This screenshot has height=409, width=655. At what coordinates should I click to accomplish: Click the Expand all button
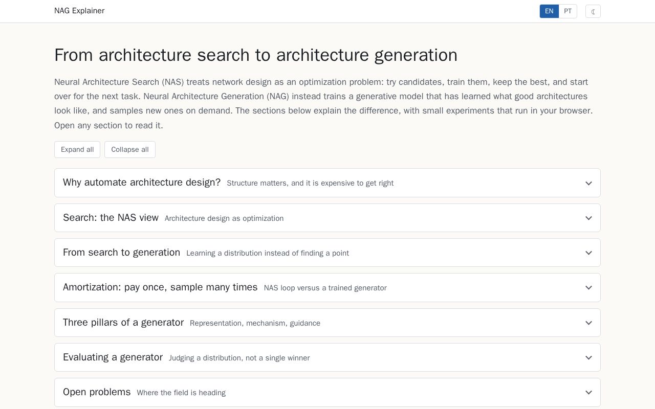click(x=77, y=150)
